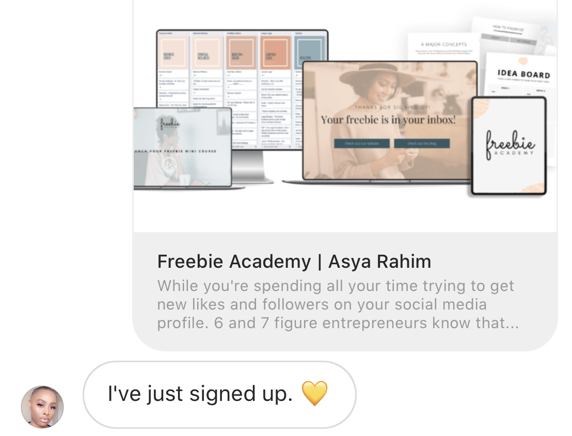Click the freebie script logo on small laptop
This screenshot has width=572, height=436.
[x=170, y=124]
